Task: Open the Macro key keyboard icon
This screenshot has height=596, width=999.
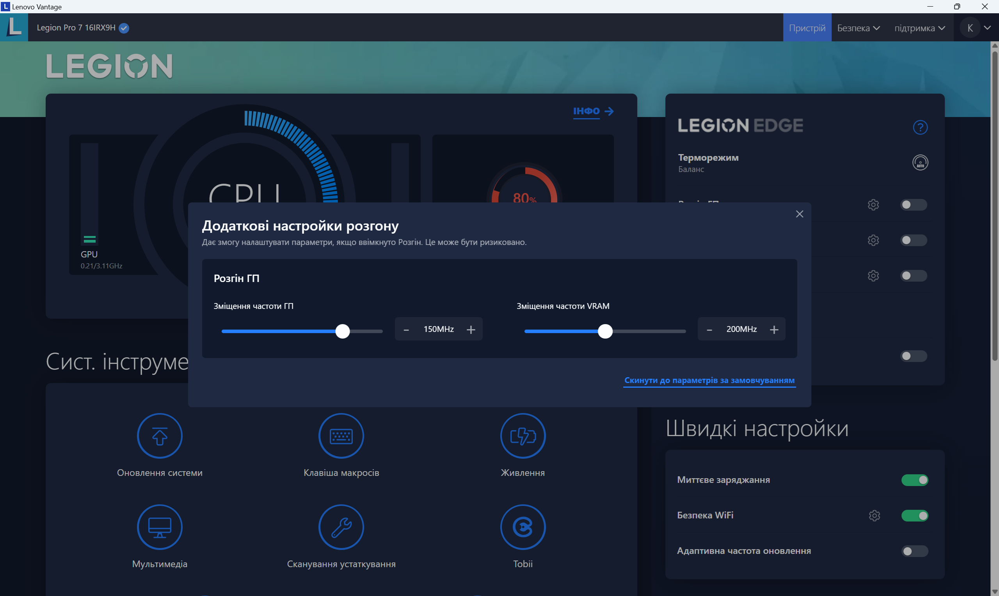Action: 341,436
